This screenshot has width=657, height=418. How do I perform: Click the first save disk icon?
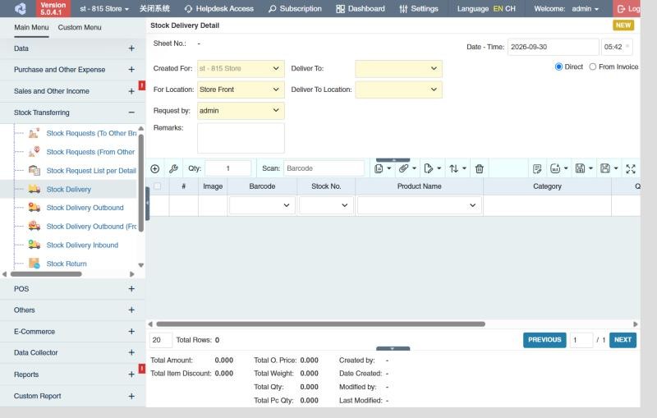click(580, 168)
